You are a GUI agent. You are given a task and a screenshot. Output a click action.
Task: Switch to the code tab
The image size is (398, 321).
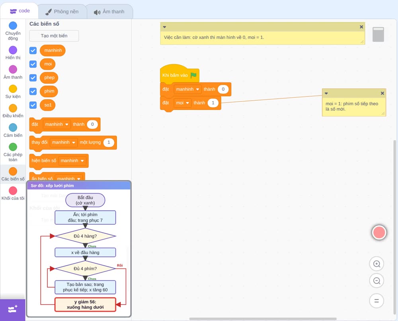pos(20,11)
